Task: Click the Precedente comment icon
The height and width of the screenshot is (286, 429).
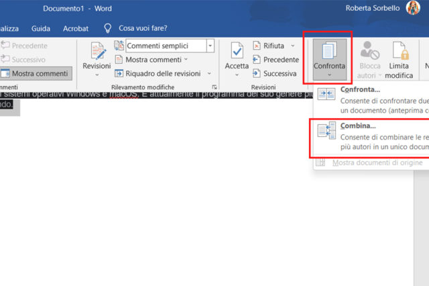Action: click(5, 45)
